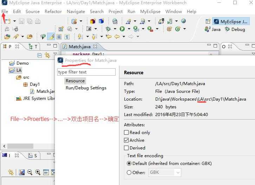Open the Back navigation history dropdown
Image resolution: width=255 pixels, height=185 pixels.
click(x=124, y=37)
